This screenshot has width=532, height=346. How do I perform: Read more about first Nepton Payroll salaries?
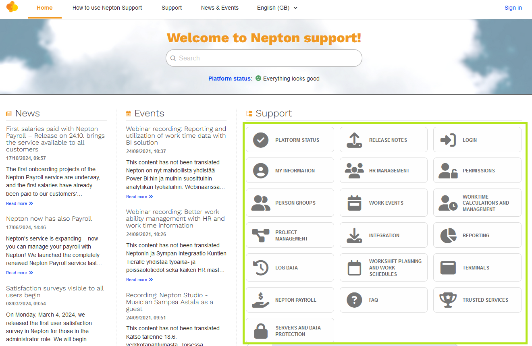click(x=19, y=203)
